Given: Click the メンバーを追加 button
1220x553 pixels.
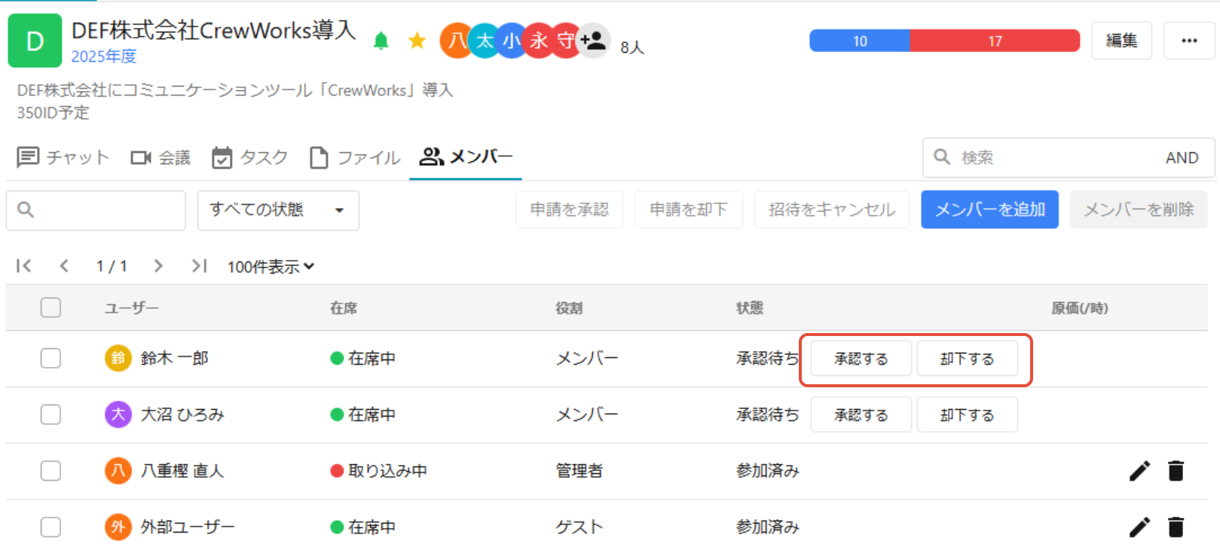Looking at the screenshot, I should click(x=989, y=209).
